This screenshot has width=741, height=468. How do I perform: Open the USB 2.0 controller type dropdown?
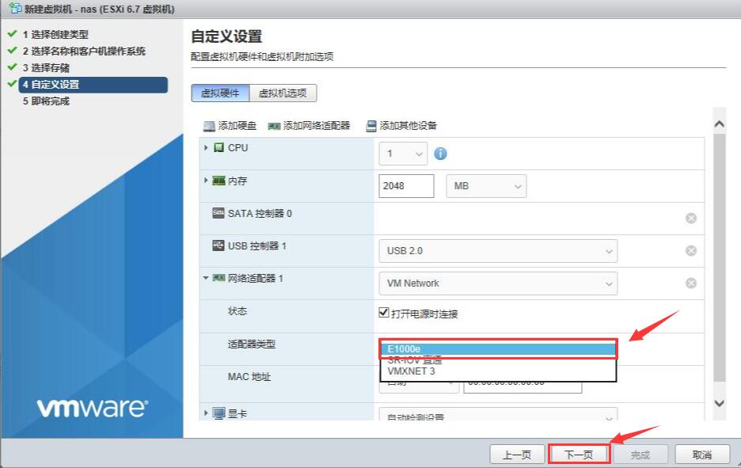(498, 251)
